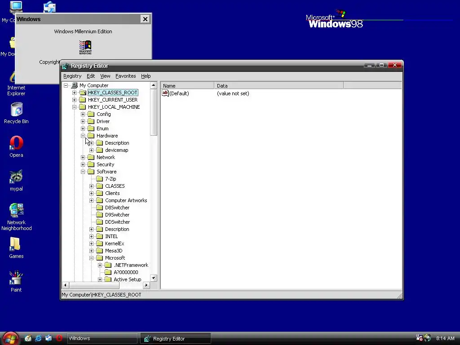Click the tray icon left of the clock
The image size is (460, 345).
point(428,338)
